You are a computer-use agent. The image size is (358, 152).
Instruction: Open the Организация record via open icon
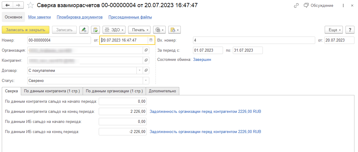coord(146,50)
